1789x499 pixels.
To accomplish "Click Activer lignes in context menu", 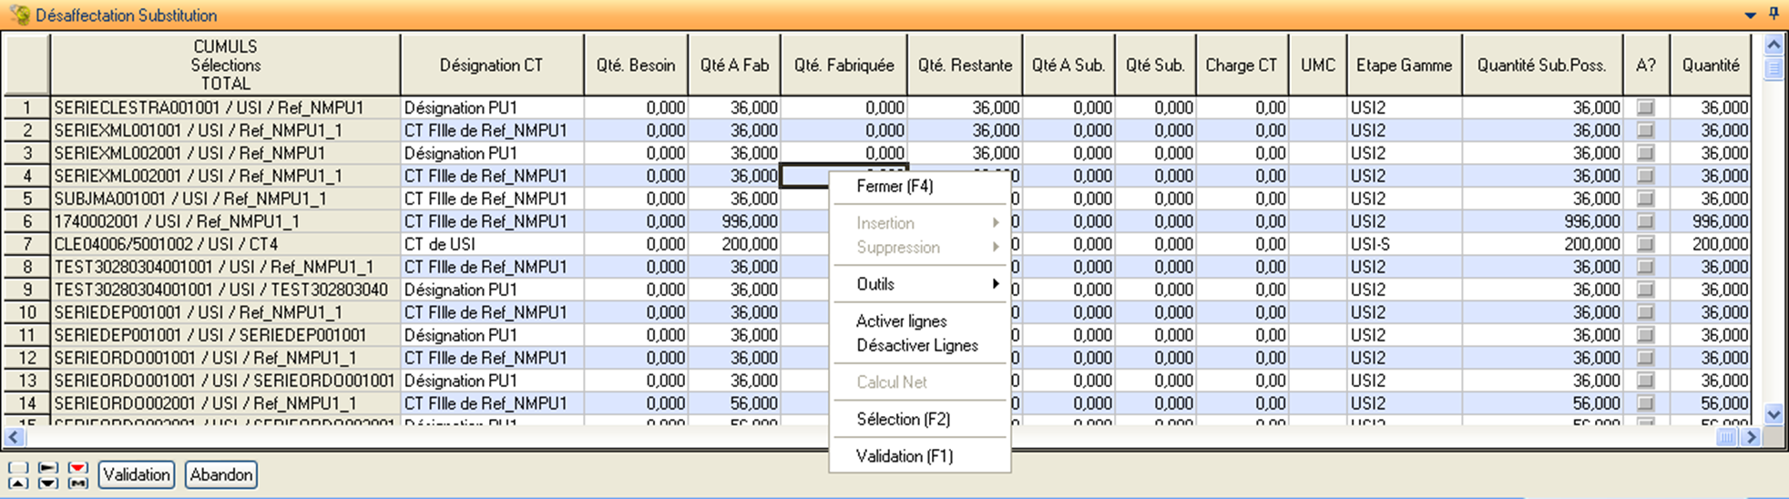I will pos(901,321).
